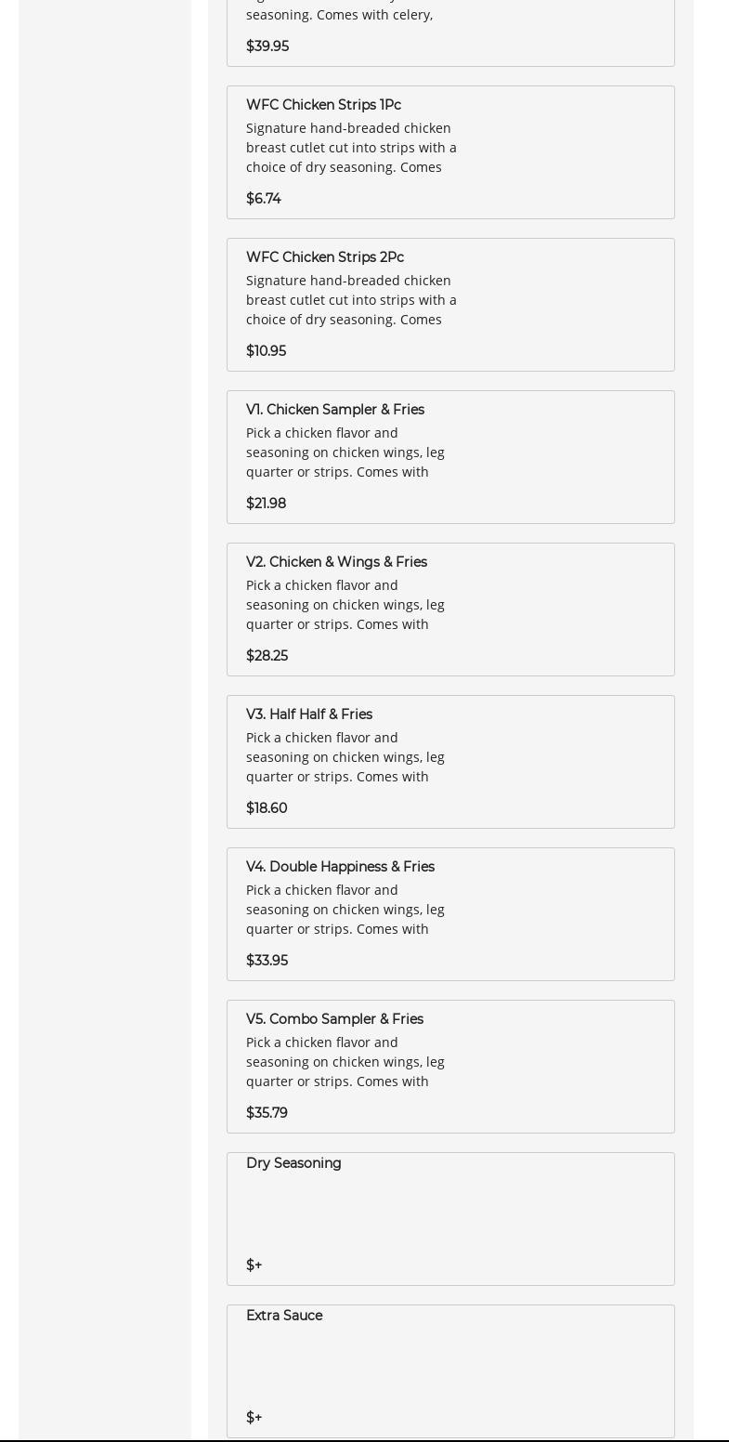This screenshot has height=1442, width=729.
Task: Click the Extra Sauce $+ price
Action: pos(254,1418)
